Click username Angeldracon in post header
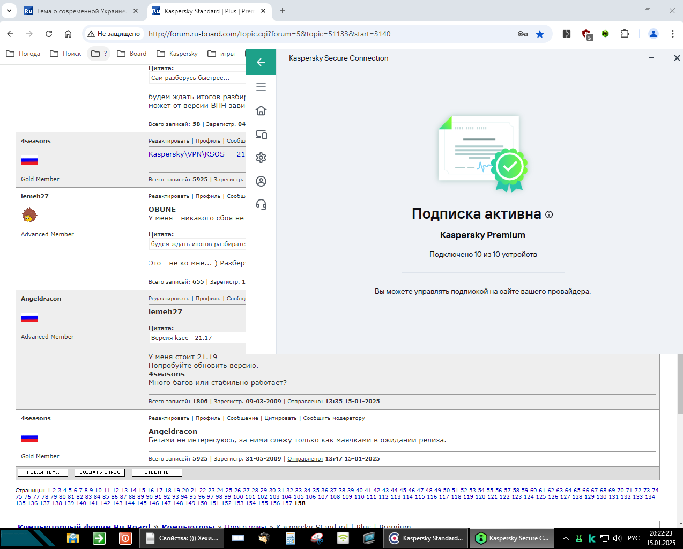The image size is (683, 549). 41,299
